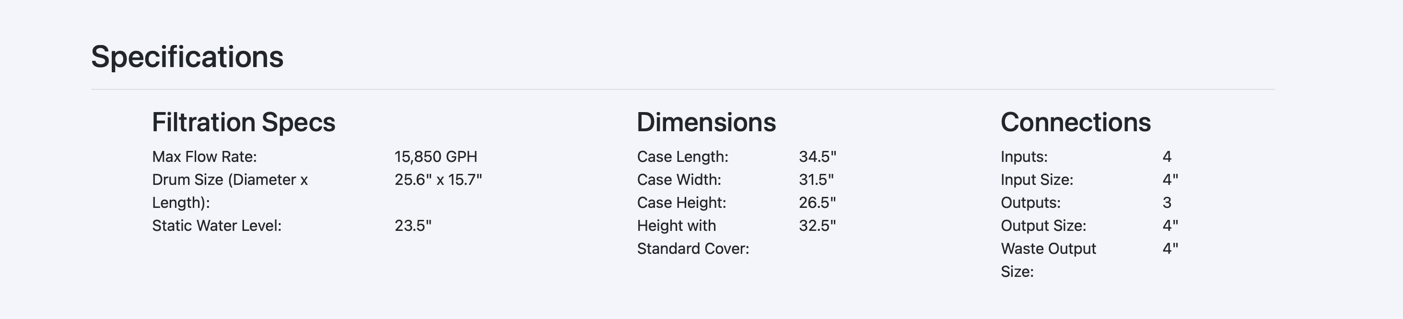This screenshot has width=1403, height=319.
Task: Select the Static Water Level label
Action: (217, 226)
